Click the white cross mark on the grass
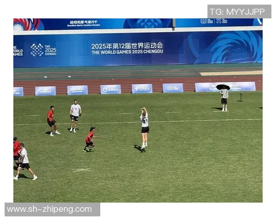 [x=81, y=170]
